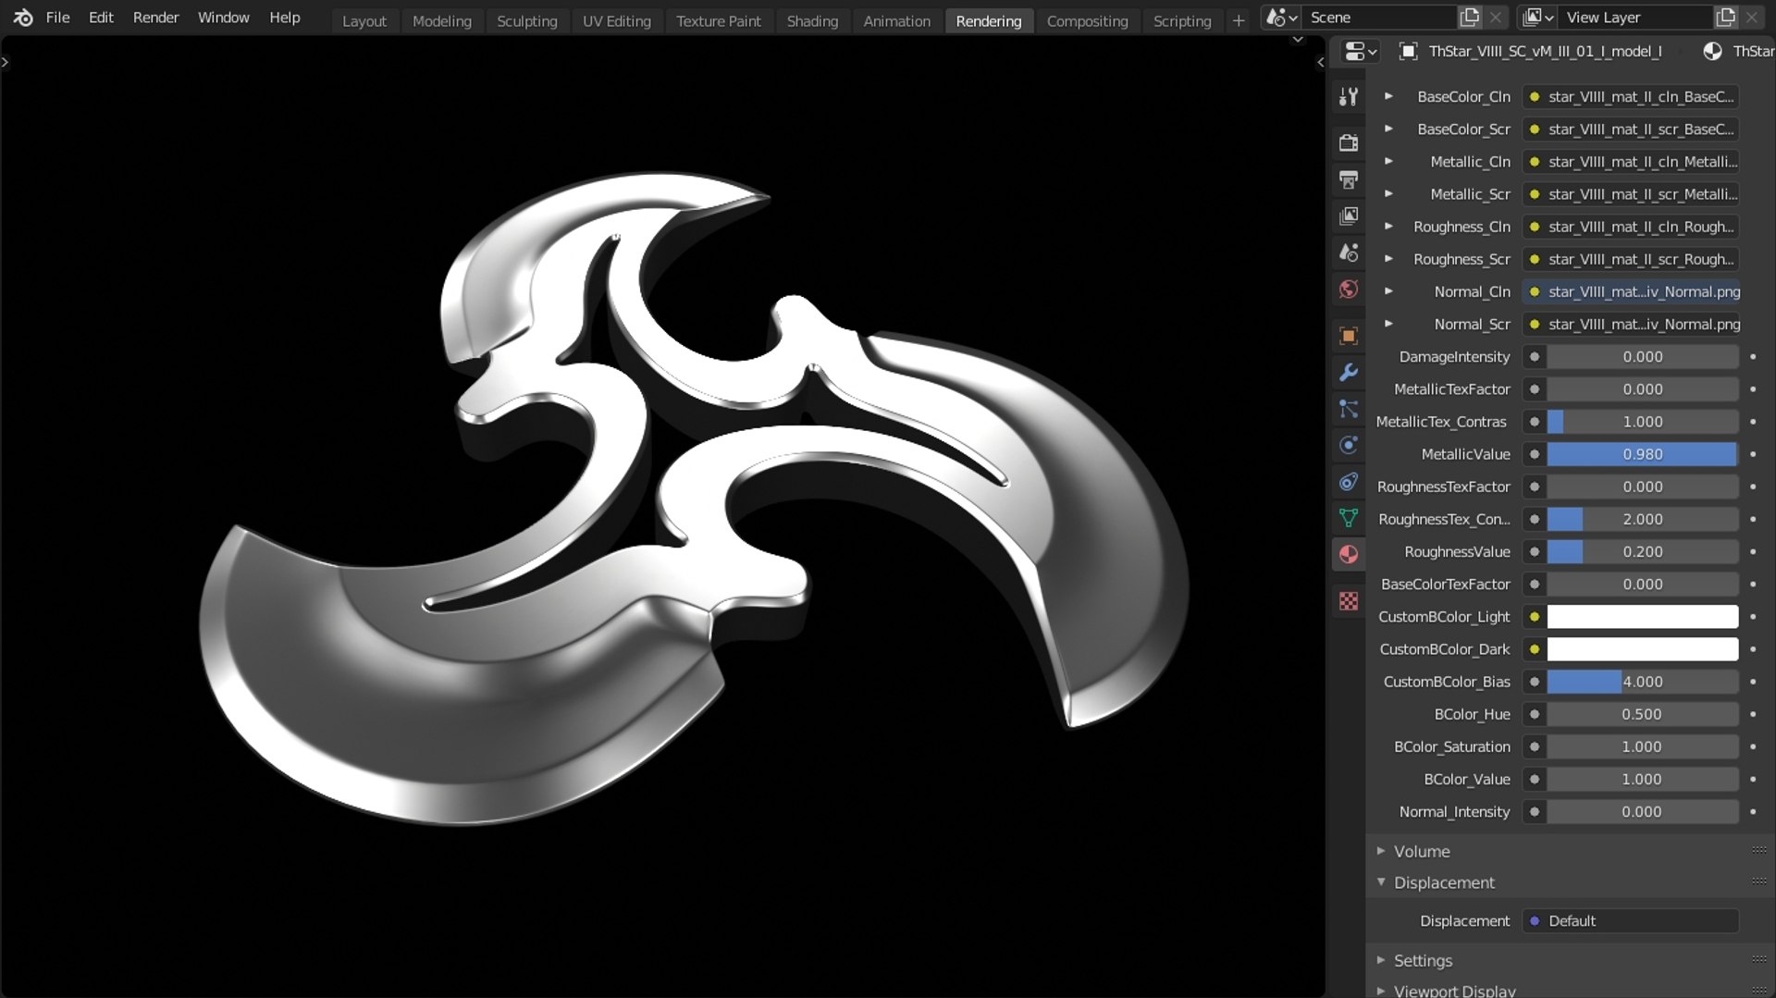This screenshot has width=1776, height=998.
Task: Animate DamageIntensity keyframe dot
Action: 1753,357
